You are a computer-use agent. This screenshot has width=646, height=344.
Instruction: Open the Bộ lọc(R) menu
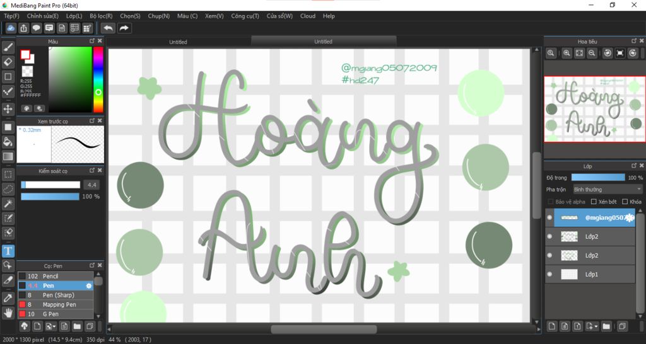point(101,16)
